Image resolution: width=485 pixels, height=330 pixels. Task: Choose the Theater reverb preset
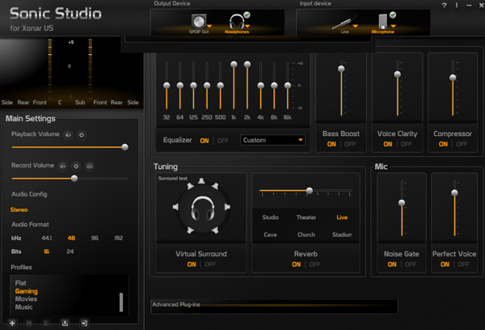306,218
